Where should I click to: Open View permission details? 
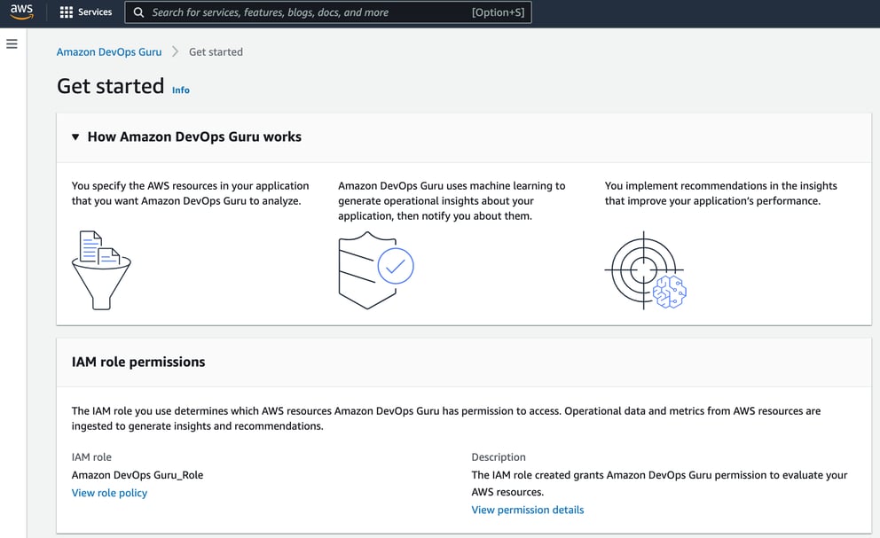tap(527, 510)
